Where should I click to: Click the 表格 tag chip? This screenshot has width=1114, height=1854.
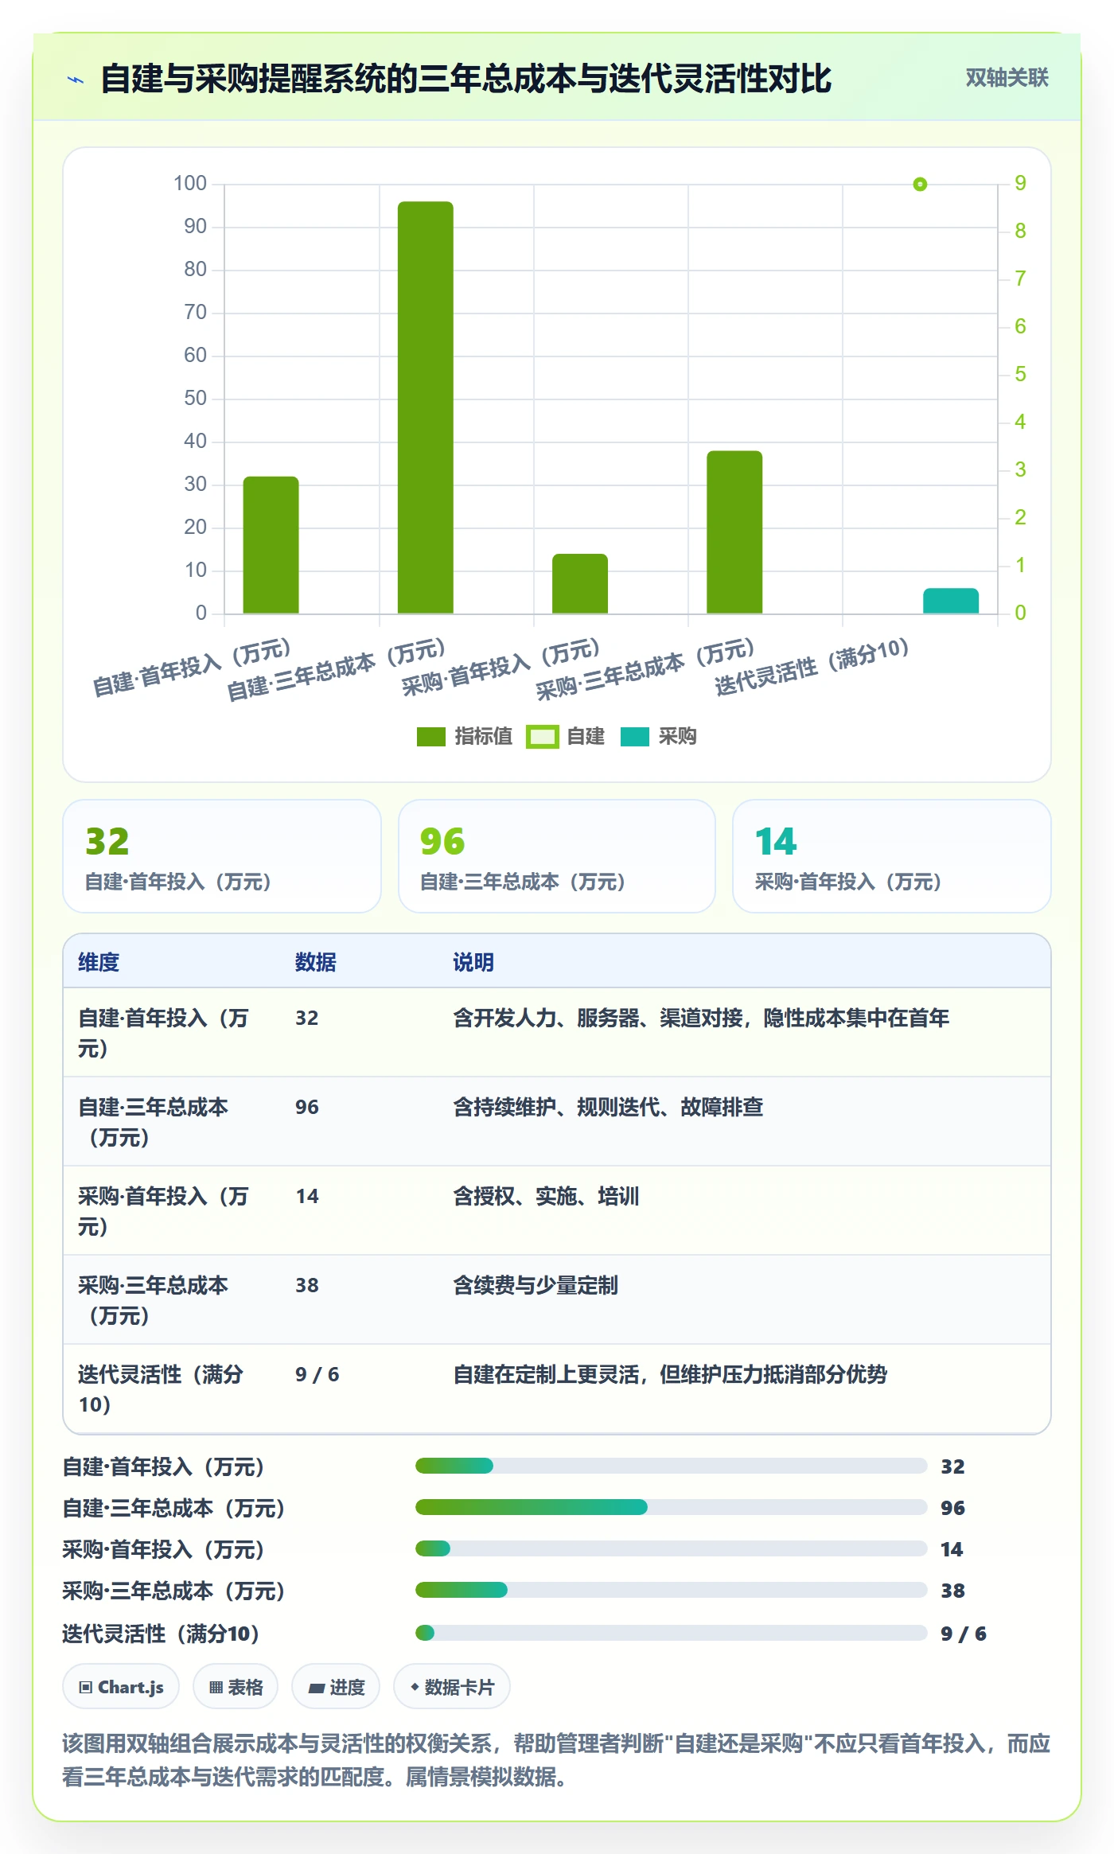pyautogui.click(x=236, y=1686)
